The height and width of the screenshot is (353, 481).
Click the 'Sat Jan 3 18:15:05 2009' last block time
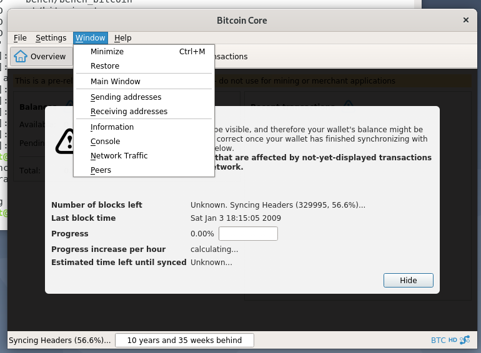236,218
